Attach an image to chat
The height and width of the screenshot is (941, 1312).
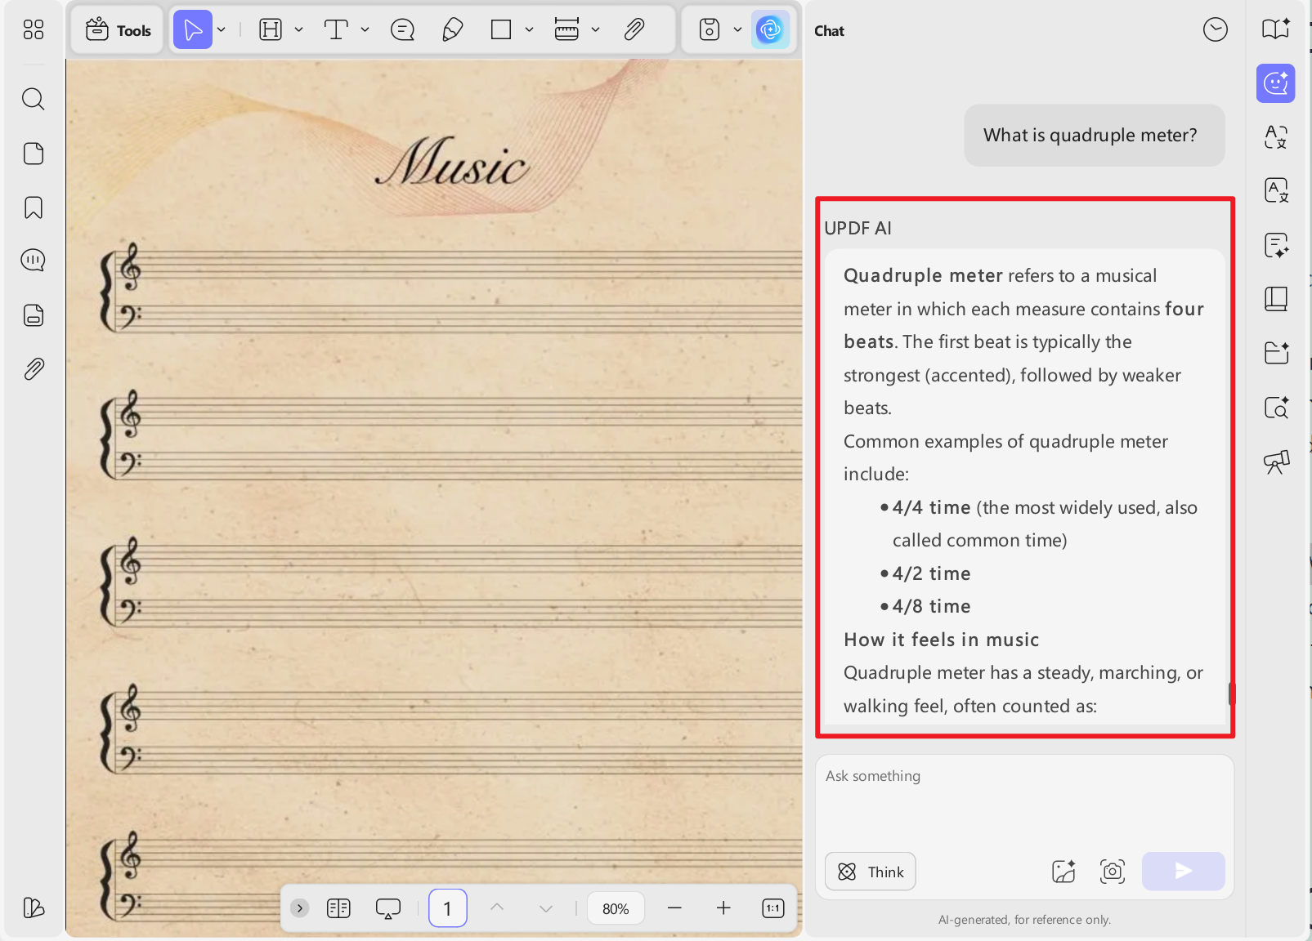(x=1063, y=872)
